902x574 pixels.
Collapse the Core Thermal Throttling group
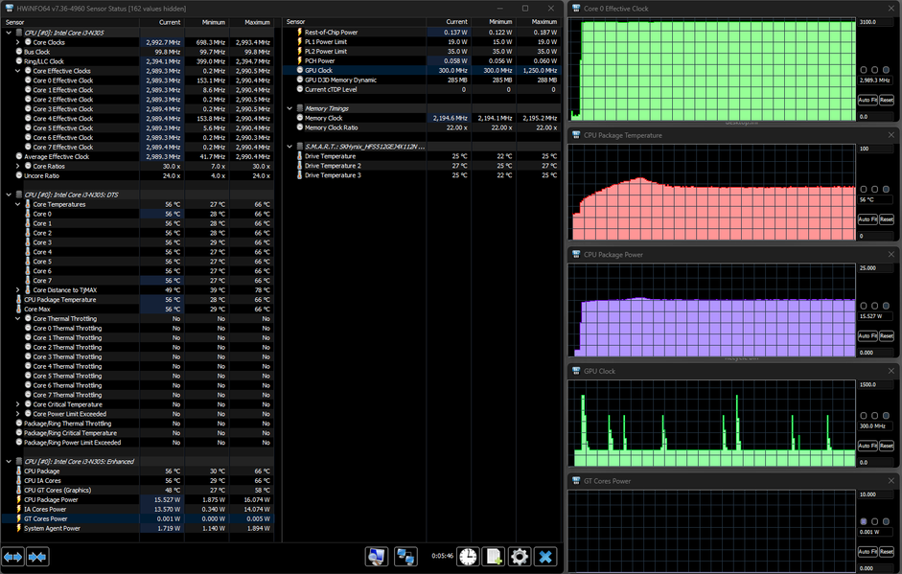17,318
